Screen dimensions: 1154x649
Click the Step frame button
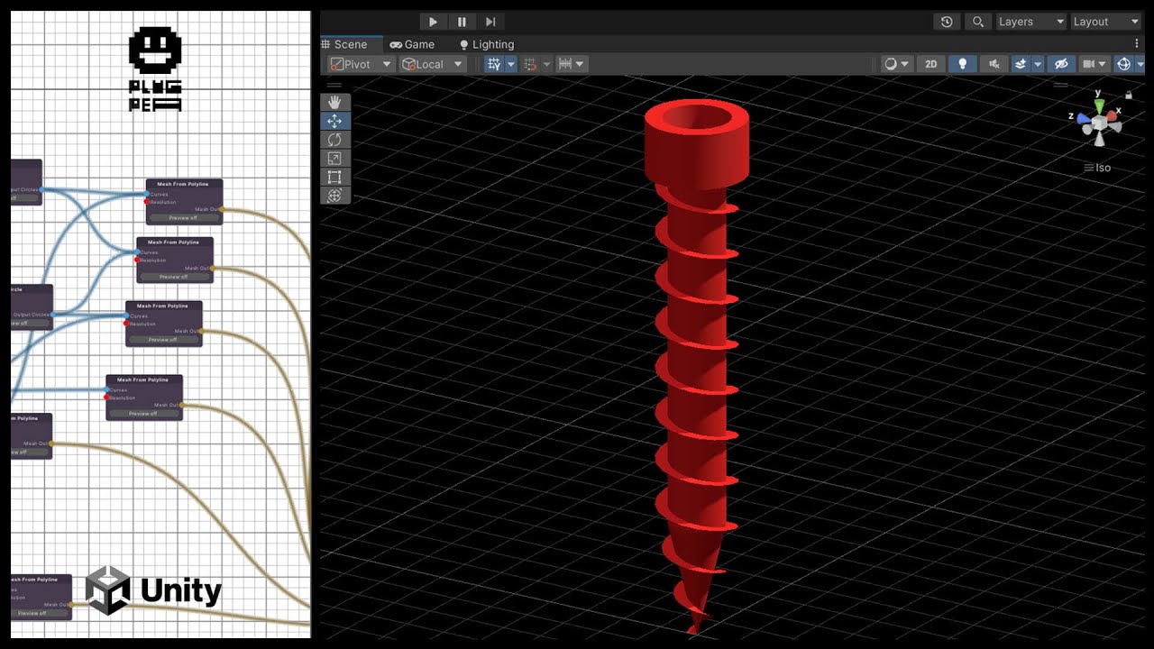coord(490,22)
